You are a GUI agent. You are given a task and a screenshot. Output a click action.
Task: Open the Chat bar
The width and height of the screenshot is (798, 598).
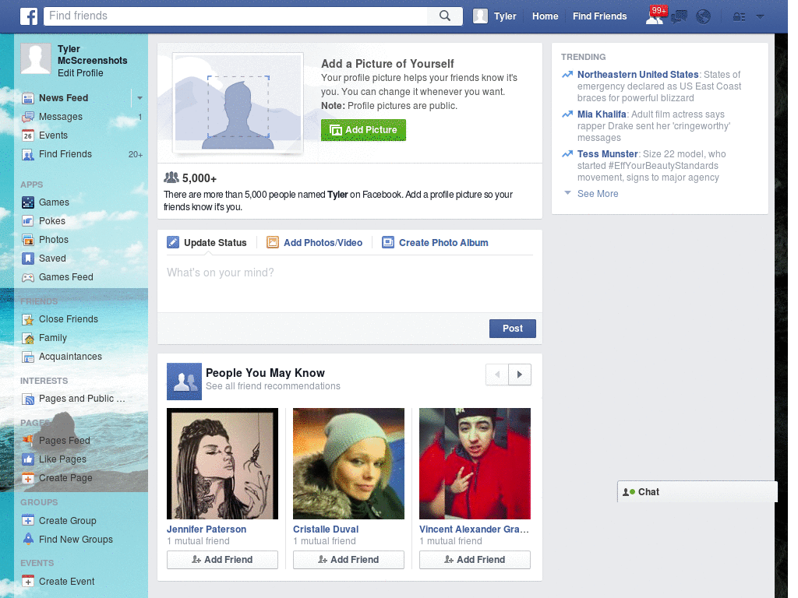(x=697, y=492)
